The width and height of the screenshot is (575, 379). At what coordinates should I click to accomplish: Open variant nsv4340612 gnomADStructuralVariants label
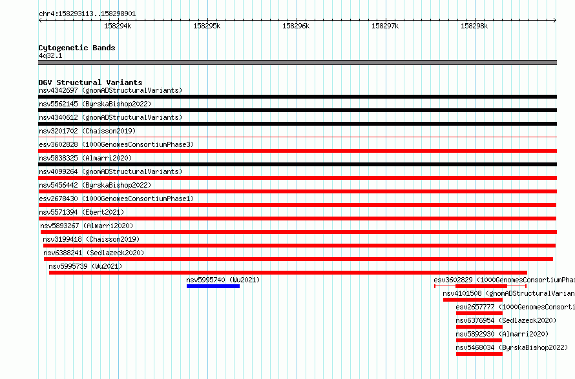point(110,117)
